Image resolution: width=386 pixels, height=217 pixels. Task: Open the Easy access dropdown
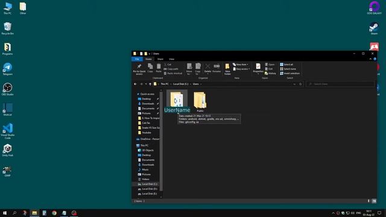pos(241,69)
